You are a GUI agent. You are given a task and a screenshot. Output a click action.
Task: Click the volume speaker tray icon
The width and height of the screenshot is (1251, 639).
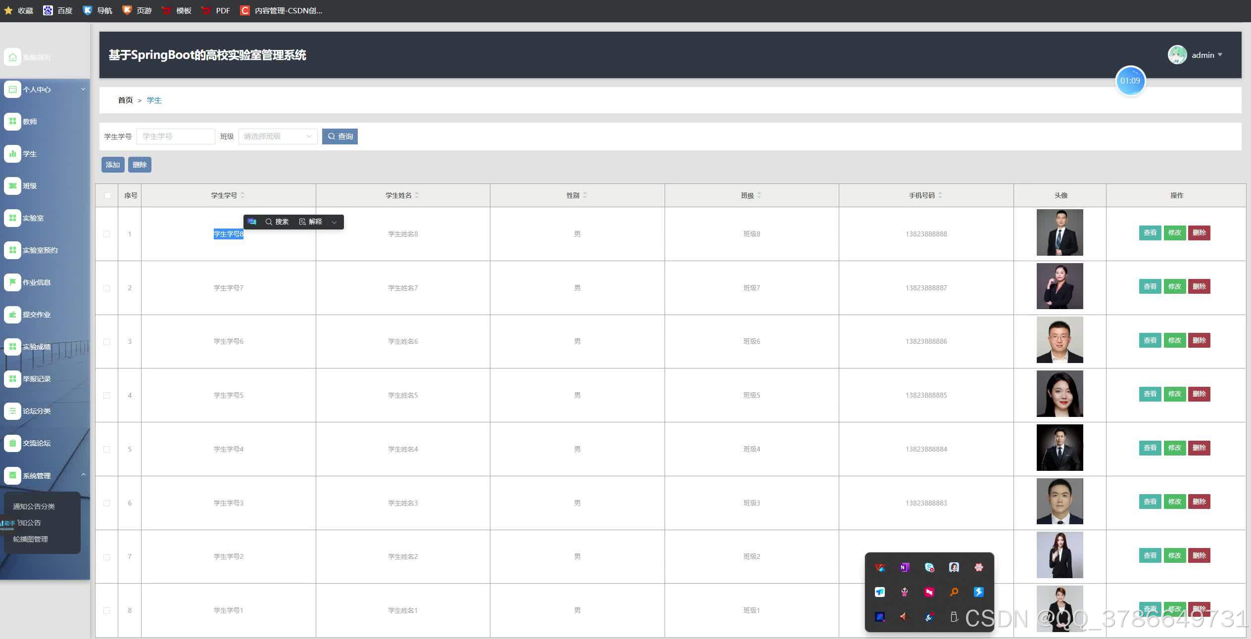pos(904,617)
